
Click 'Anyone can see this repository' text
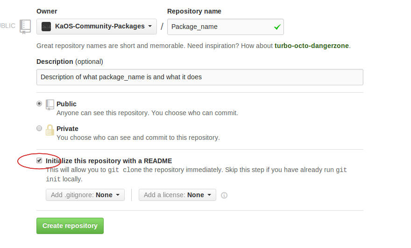[147, 113]
